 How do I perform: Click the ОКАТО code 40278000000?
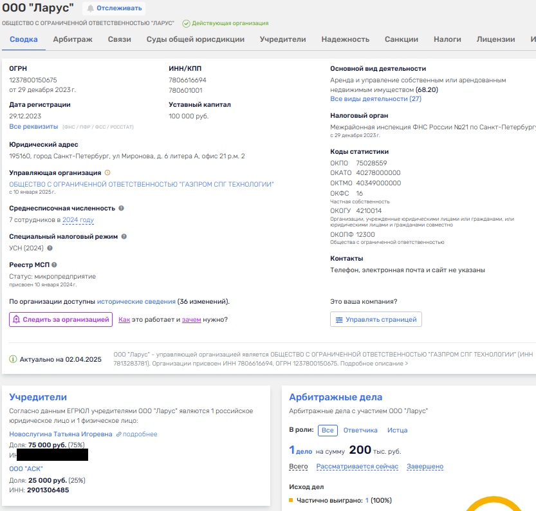coord(378,173)
